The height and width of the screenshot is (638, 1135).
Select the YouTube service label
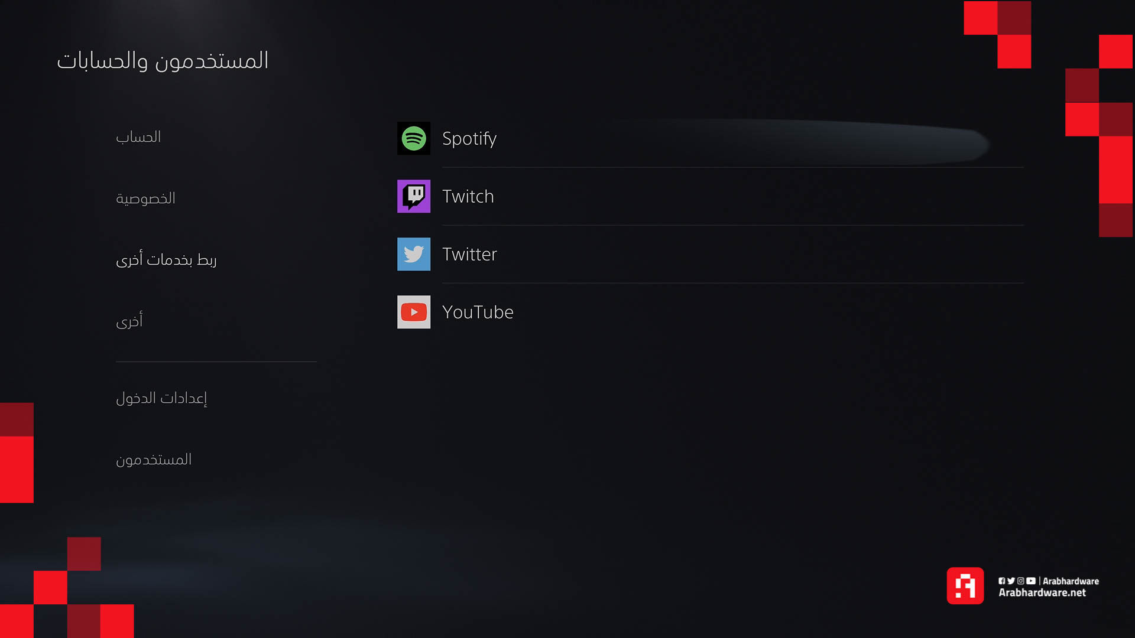pos(478,312)
